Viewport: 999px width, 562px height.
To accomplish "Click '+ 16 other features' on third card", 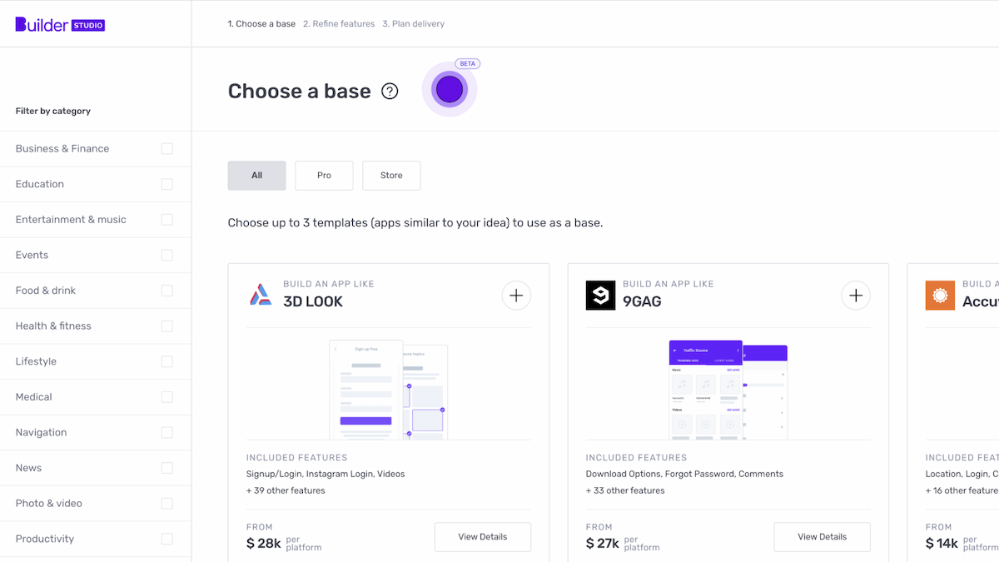I will pyautogui.click(x=962, y=490).
